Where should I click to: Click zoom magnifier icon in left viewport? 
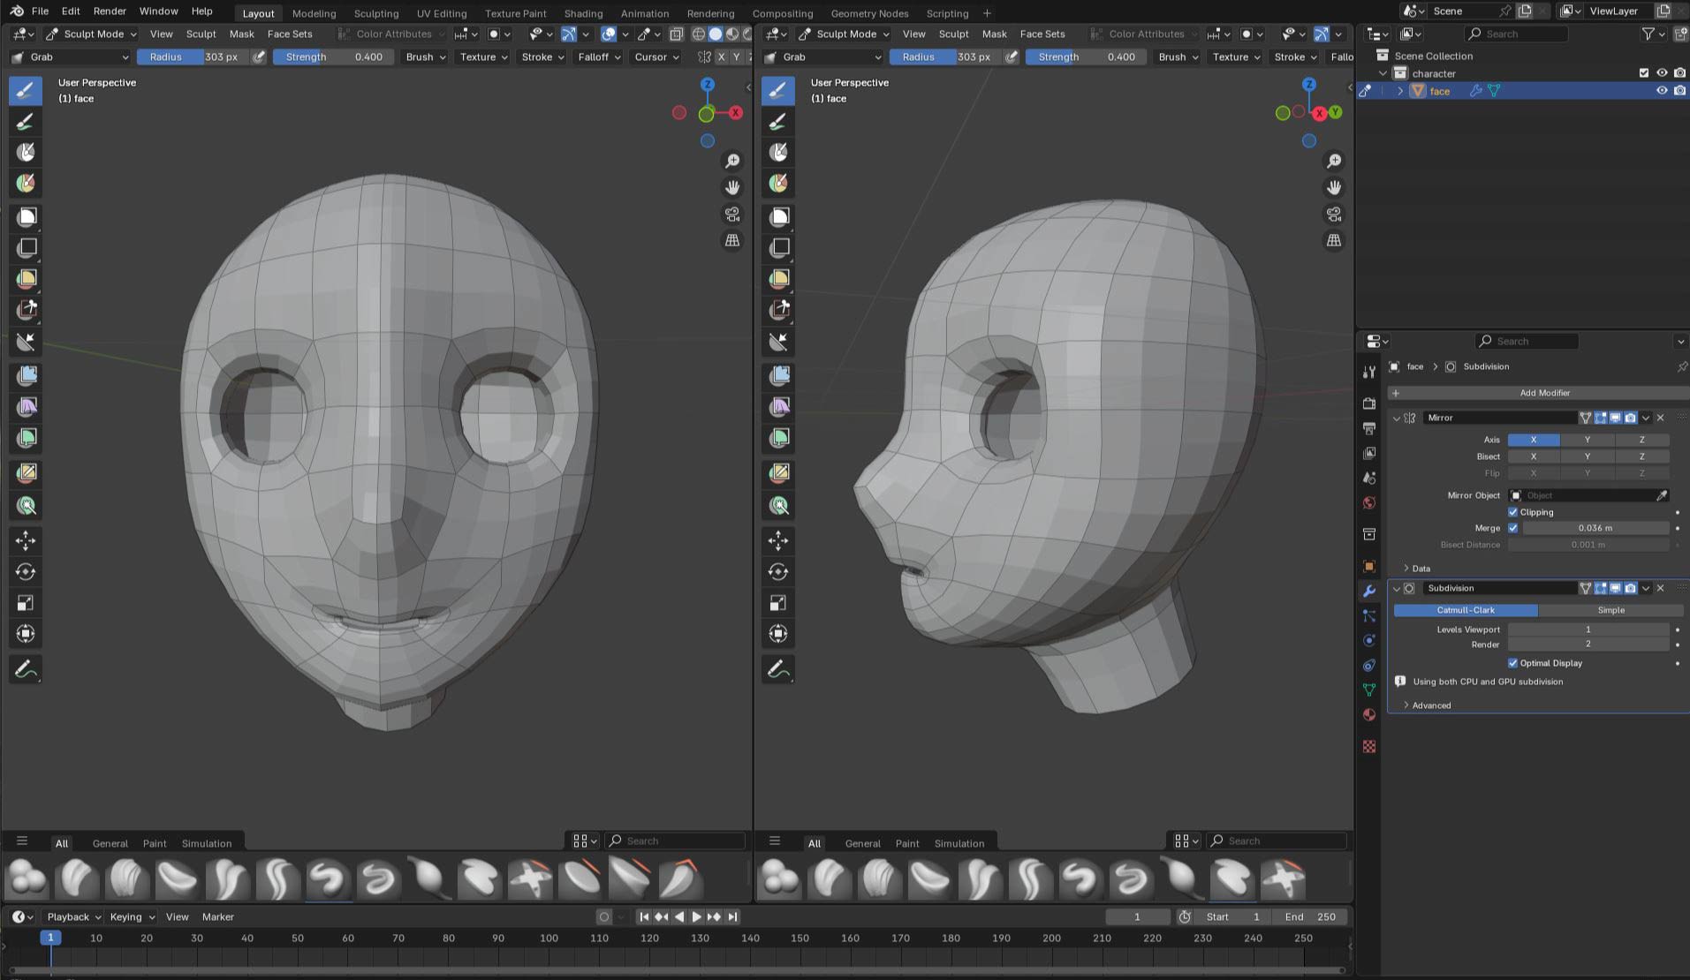[732, 161]
